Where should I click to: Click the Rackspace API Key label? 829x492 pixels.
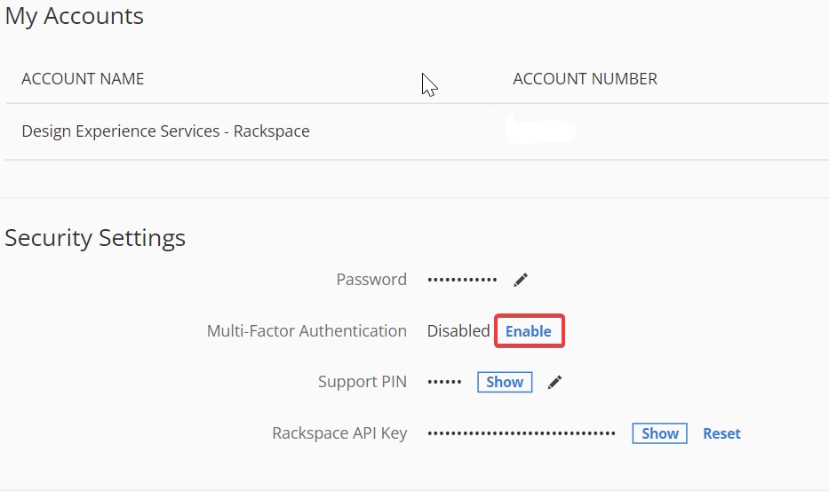[339, 433]
